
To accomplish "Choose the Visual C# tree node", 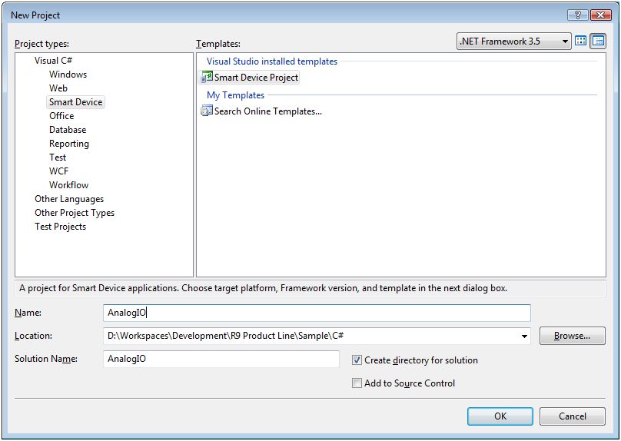I will coord(53,61).
